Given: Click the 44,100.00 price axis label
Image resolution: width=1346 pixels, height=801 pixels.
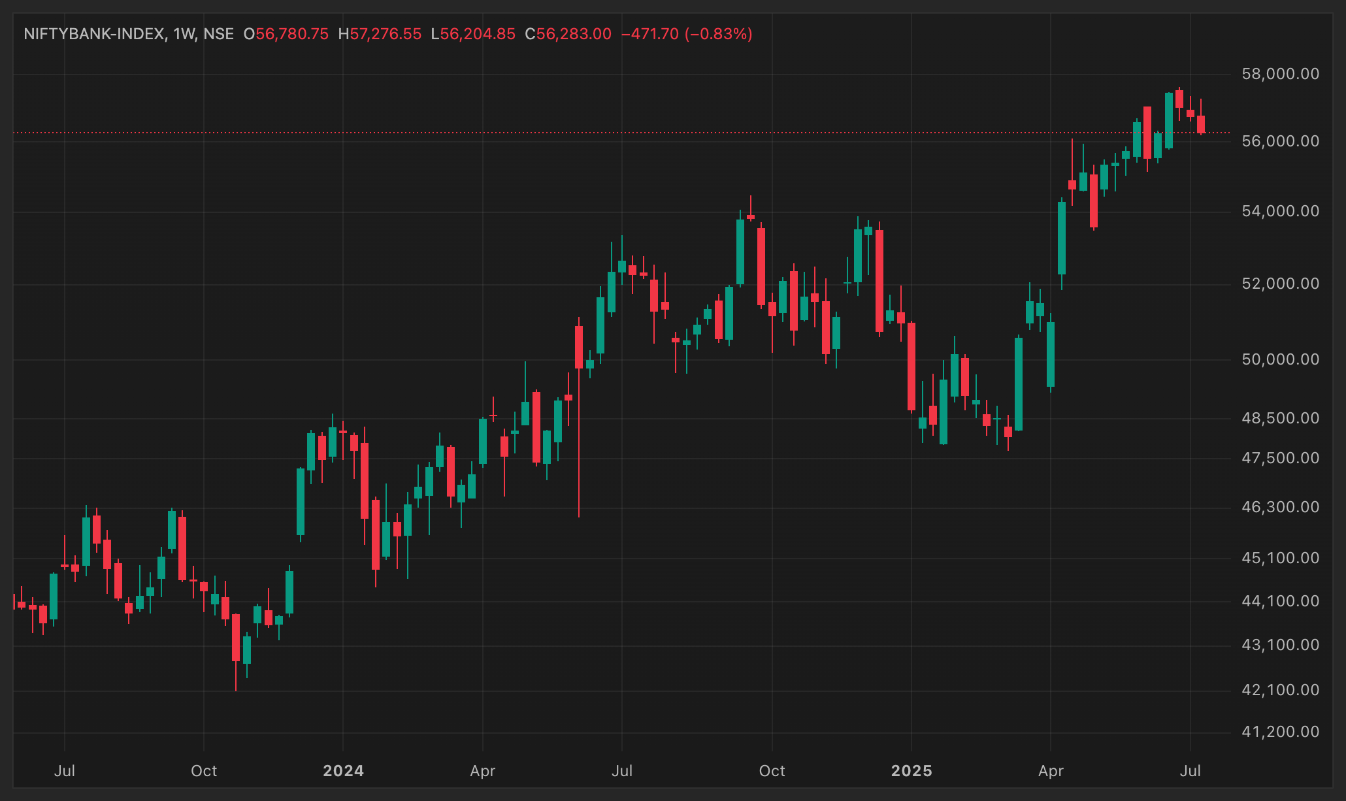Looking at the screenshot, I should coord(1280,601).
